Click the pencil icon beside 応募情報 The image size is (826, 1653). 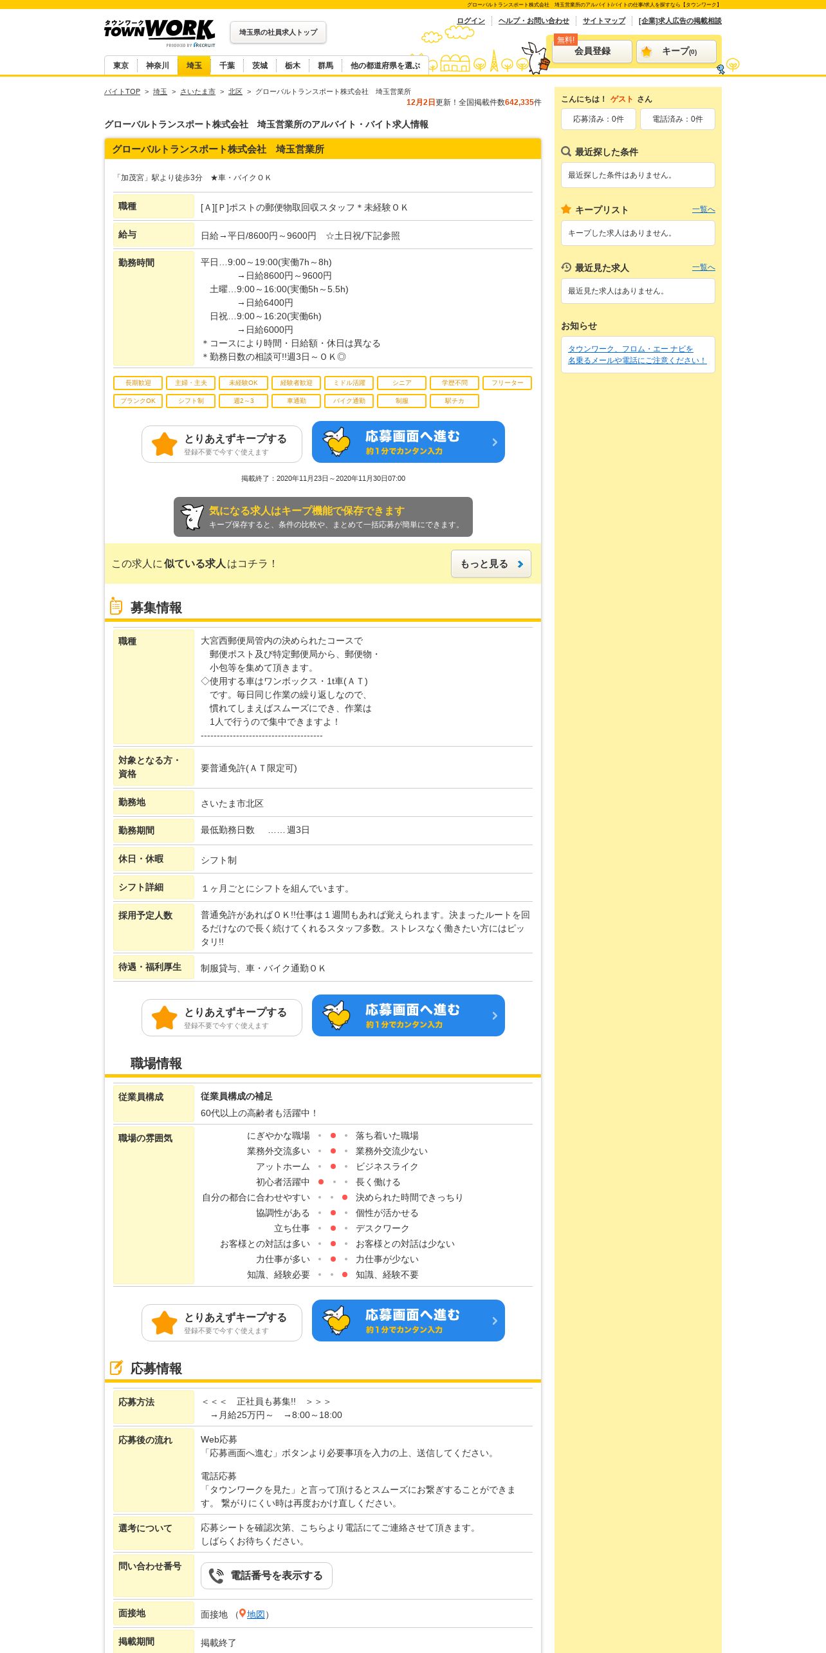tap(116, 1368)
